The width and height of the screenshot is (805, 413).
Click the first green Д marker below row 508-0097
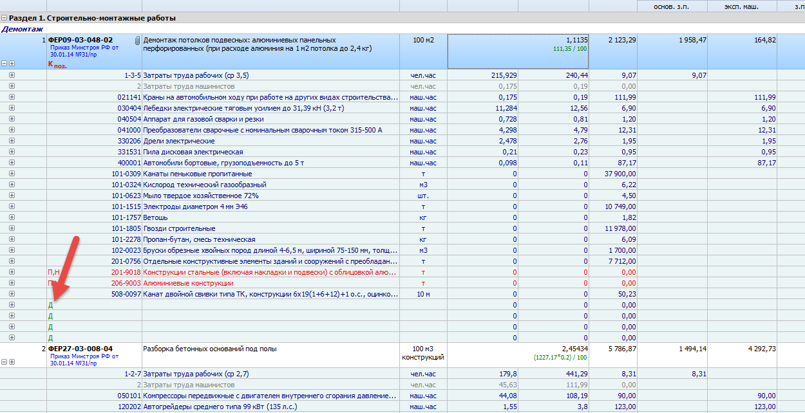pos(50,305)
